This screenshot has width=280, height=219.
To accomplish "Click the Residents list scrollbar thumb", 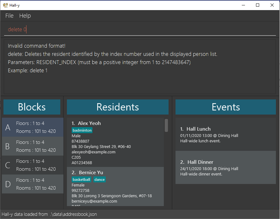I will point(166,126).
